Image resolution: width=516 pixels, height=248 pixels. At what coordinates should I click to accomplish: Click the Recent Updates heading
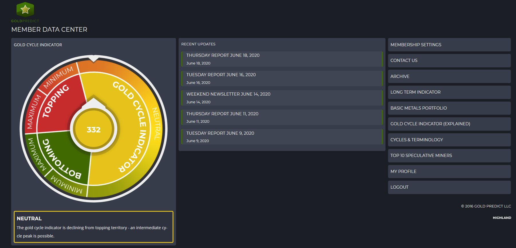point(198,44)
